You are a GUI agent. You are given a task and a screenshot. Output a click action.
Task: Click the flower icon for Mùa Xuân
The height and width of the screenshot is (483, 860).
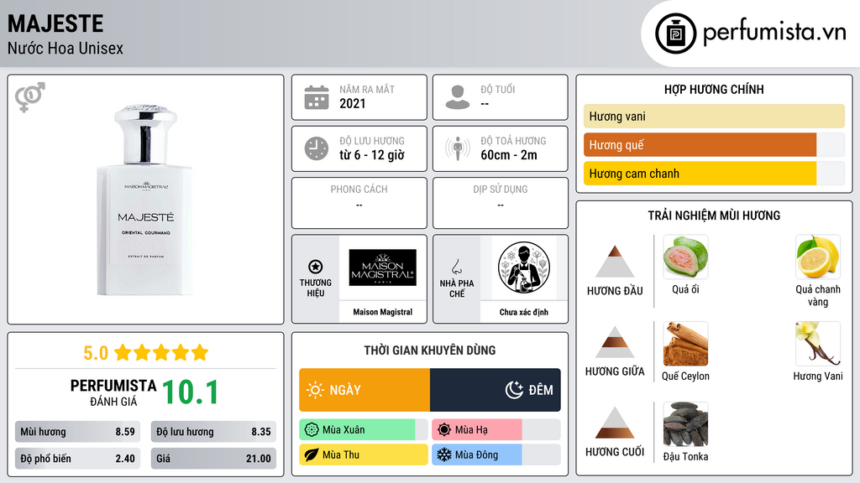click(312, 429)
